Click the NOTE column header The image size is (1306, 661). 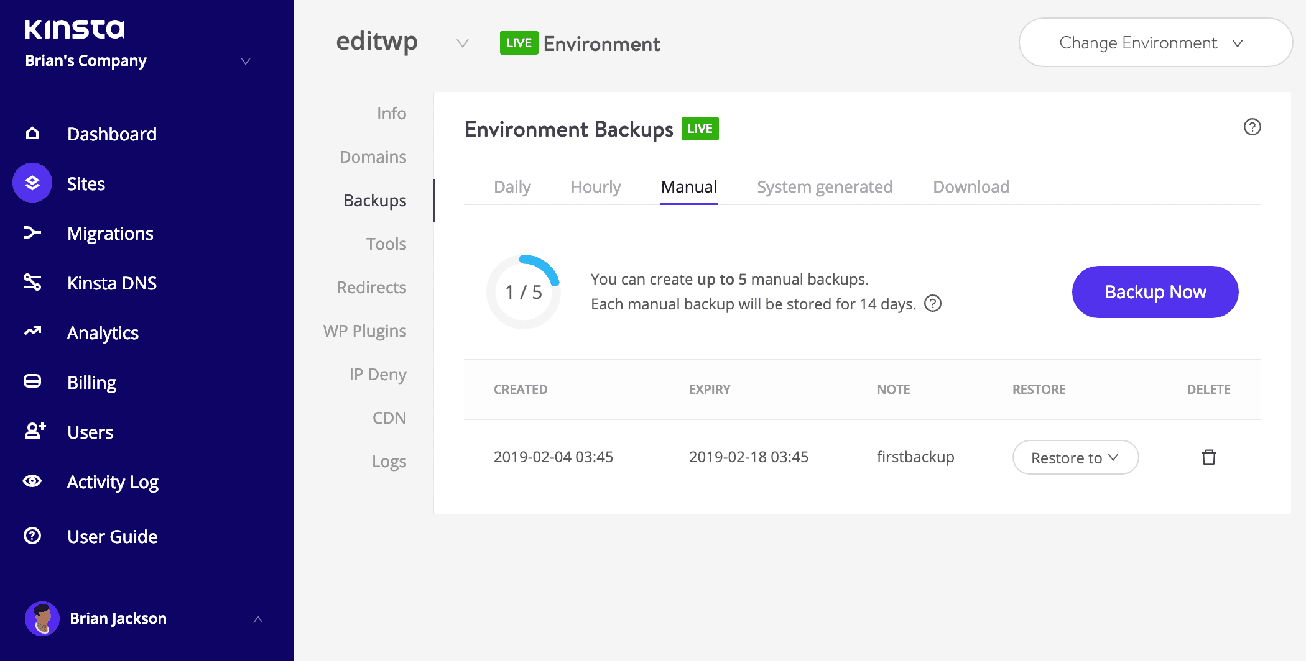tap(893, 389)
